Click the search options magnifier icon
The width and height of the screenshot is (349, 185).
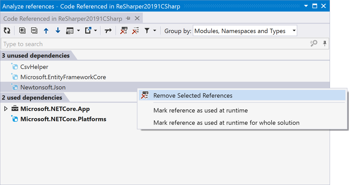pos(314,44)
